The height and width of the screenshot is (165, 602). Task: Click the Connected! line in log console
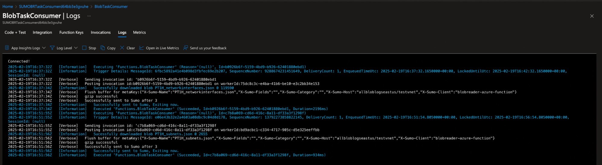[x=19, y=61]
